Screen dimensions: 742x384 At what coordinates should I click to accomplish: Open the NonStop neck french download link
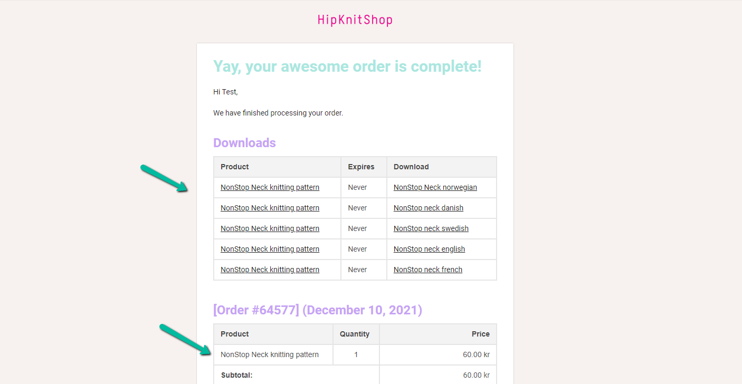pos(428,270)
